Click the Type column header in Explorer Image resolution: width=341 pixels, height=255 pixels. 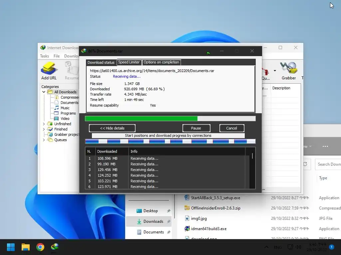323,178
